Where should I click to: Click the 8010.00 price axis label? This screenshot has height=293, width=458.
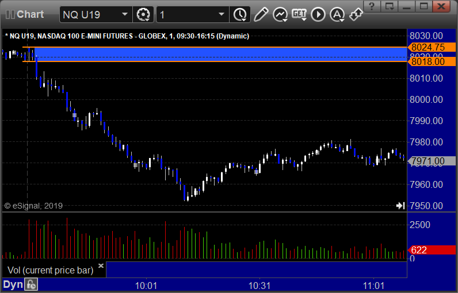point(426,78)
